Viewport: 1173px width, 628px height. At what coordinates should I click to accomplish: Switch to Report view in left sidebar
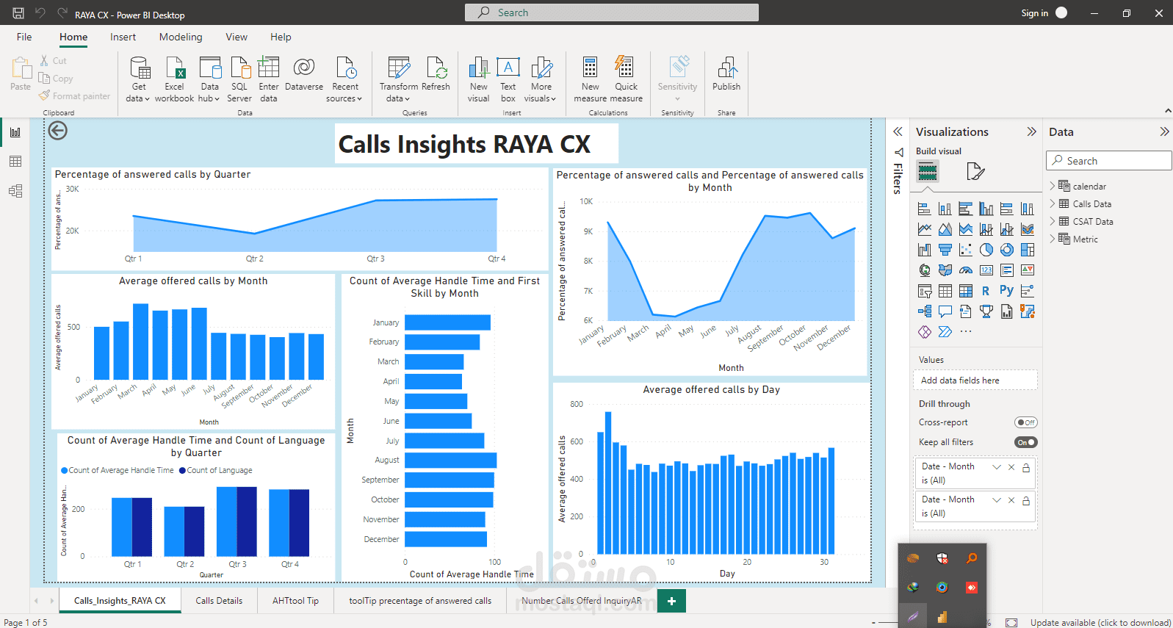pyautogui.click(x=15, y=132)
